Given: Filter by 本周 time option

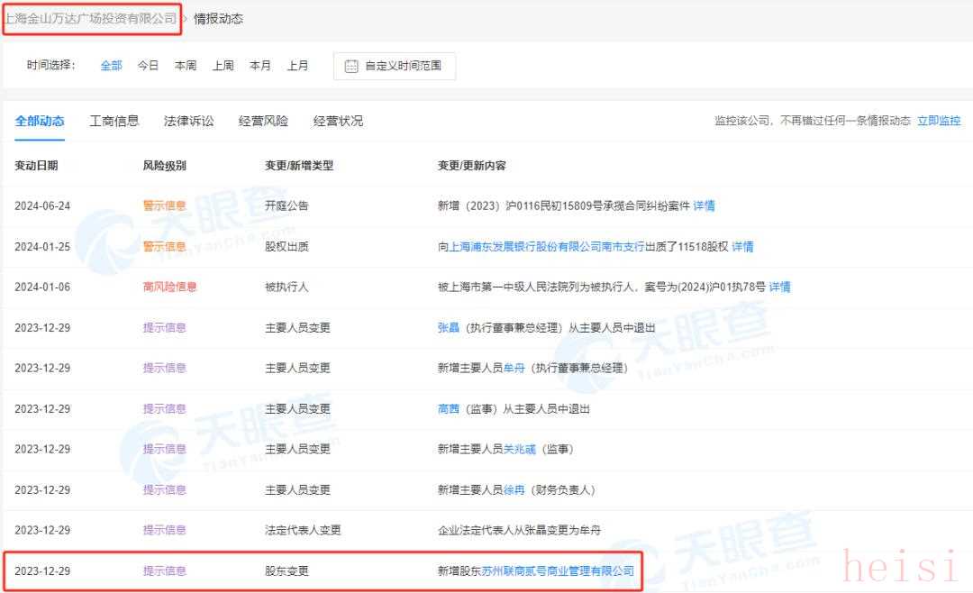Looking at the screenshot, I should tap(186, 66).
